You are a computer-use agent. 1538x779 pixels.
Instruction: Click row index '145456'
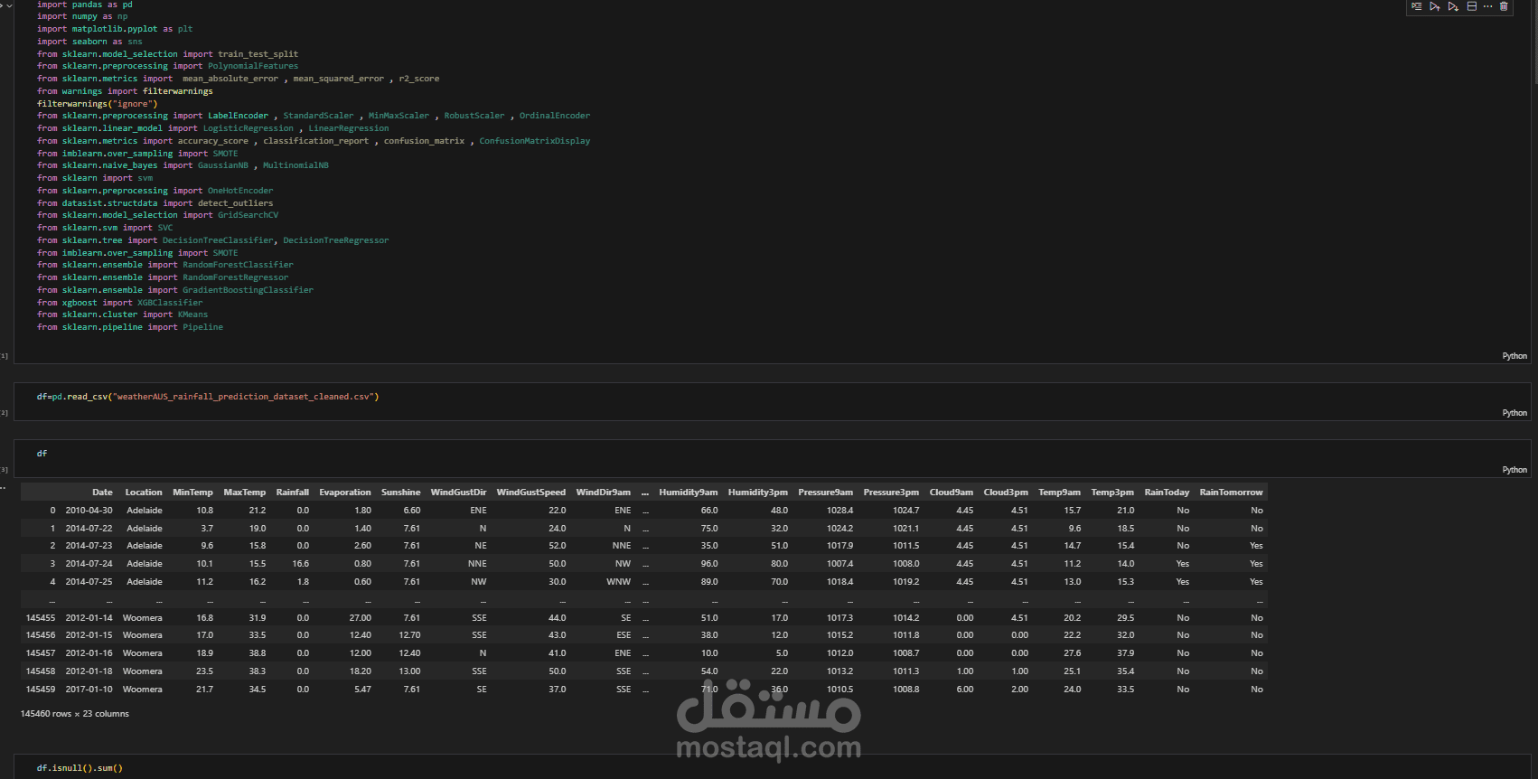[41, 635]
